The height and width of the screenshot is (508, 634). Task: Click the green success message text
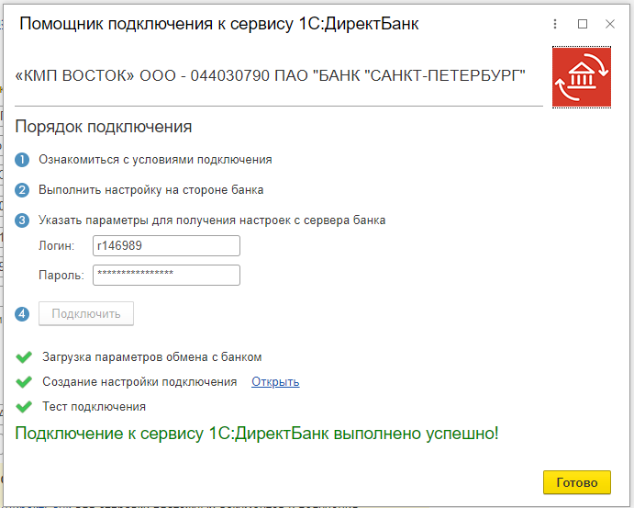pyautogui.click(x=257, y=434)
